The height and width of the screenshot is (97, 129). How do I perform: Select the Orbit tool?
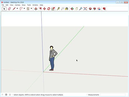(72, 9)
